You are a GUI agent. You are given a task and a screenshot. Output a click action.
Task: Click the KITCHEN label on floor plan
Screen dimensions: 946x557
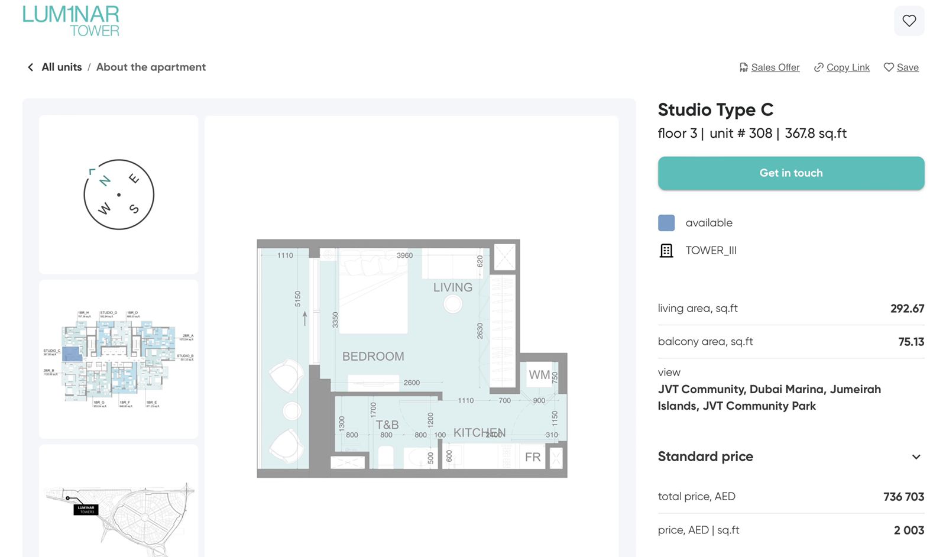point(479,433)
